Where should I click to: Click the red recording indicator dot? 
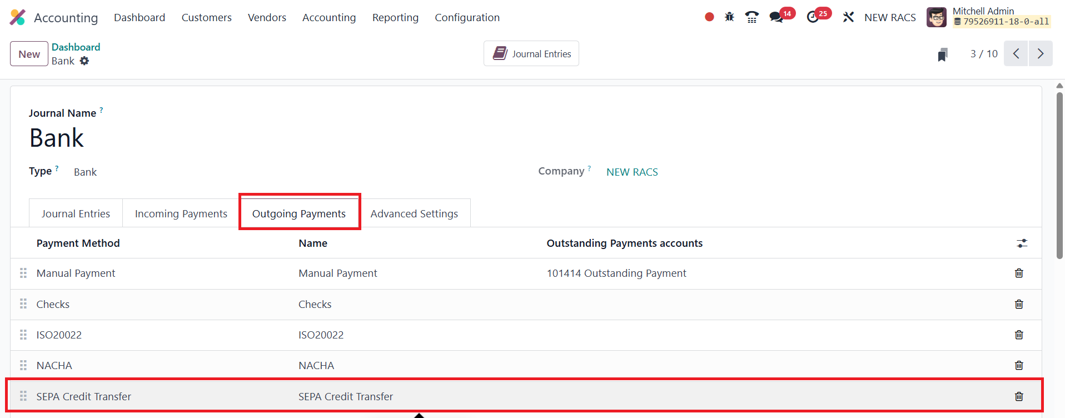tap(709, 17)
